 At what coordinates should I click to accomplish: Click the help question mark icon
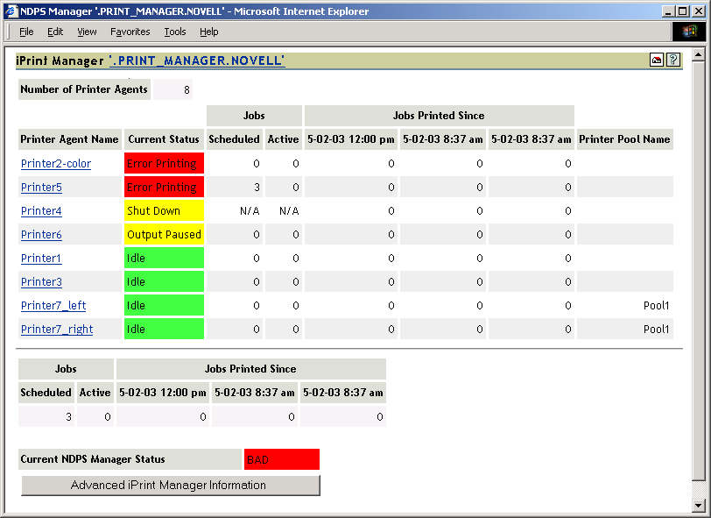(672, 60)
